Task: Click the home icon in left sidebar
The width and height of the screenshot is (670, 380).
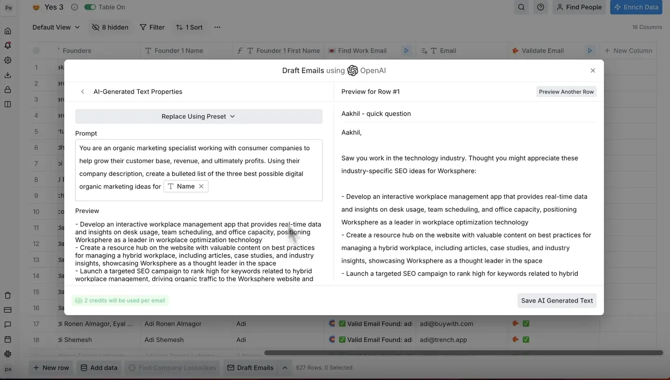Action: point(7,31)
